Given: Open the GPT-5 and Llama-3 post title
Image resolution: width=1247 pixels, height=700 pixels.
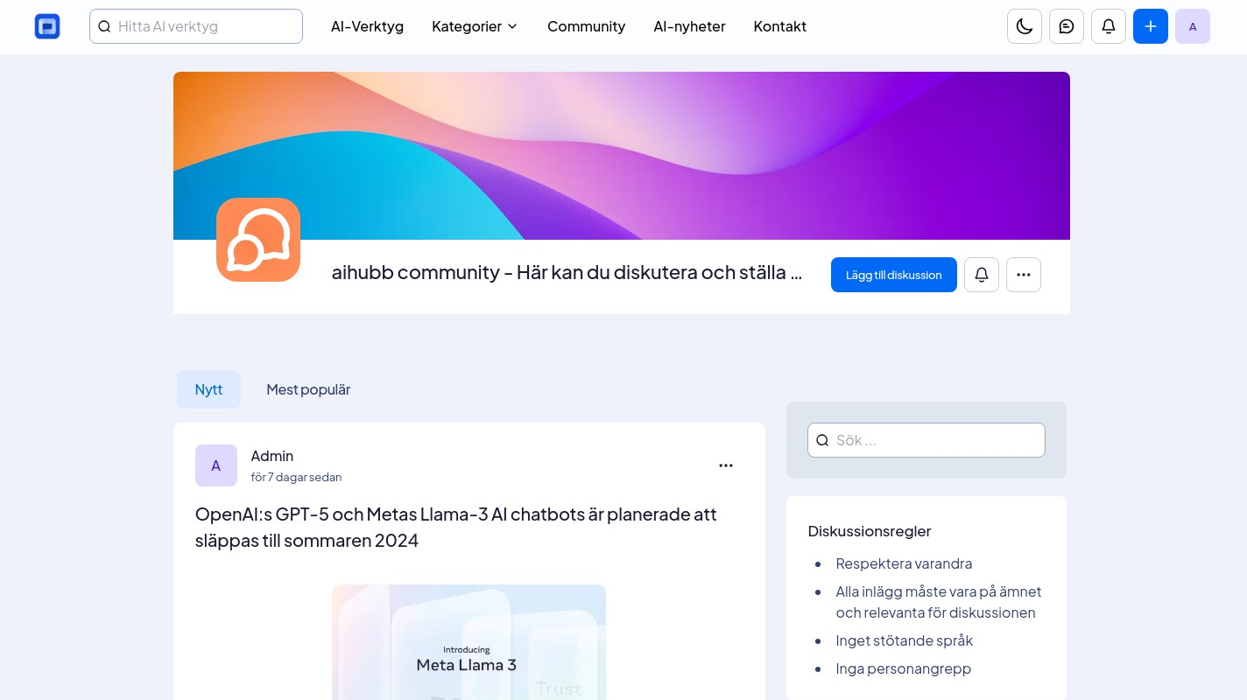Looking at the screenshot, I should tap(456, 527).
